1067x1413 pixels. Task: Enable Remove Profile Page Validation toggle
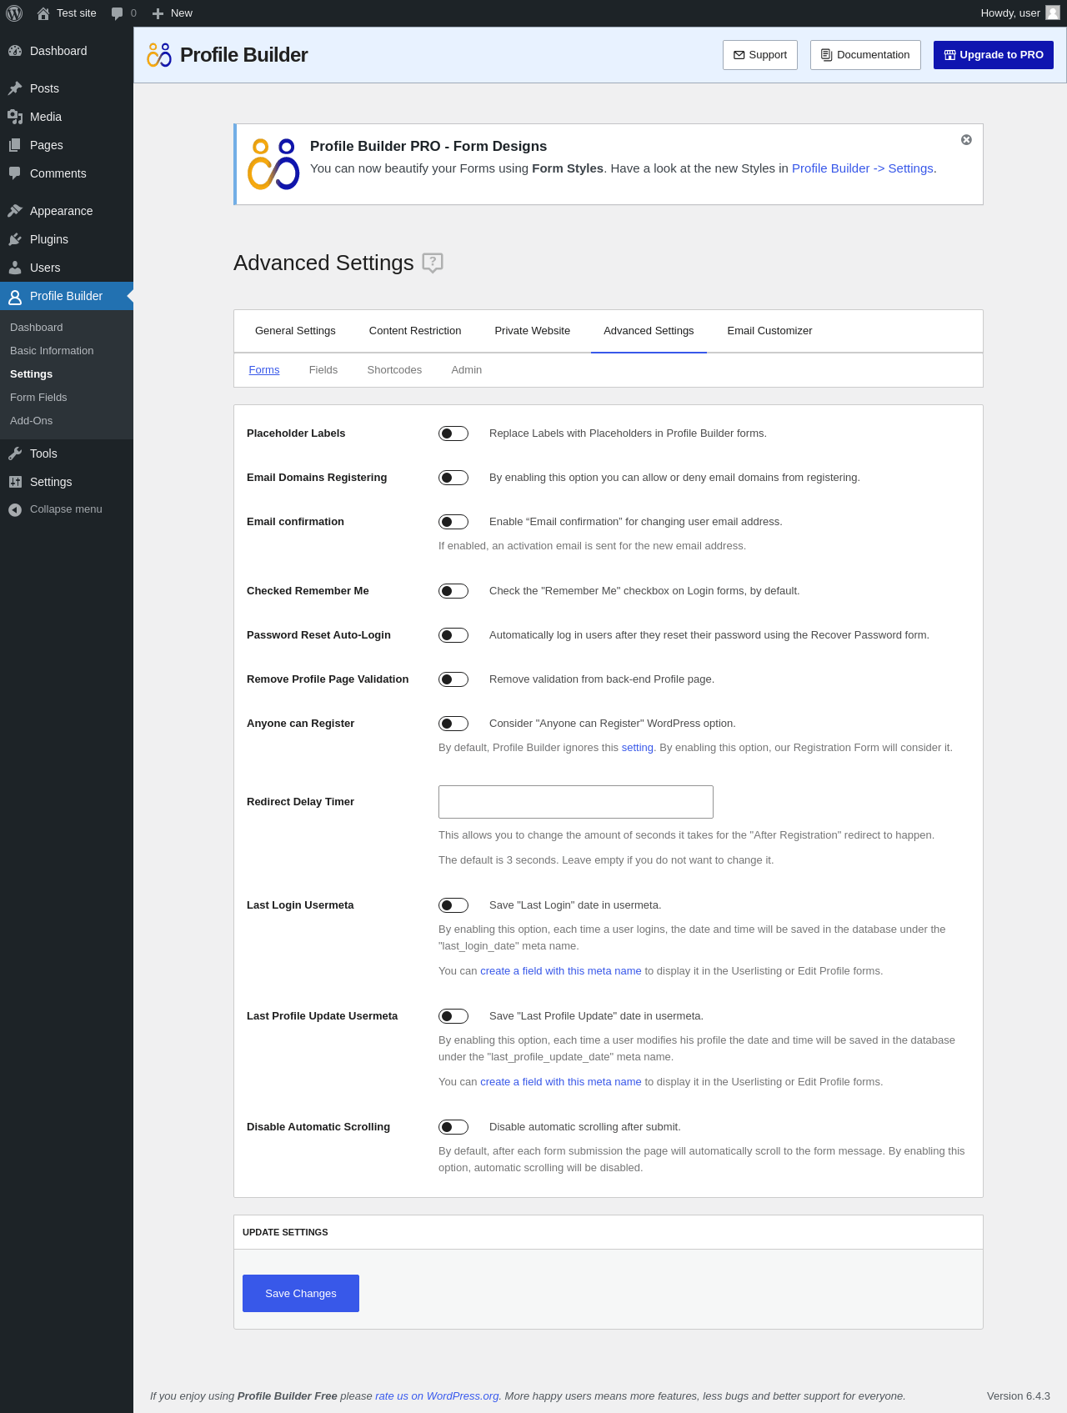pyautogui.click(x=453, y=679)
